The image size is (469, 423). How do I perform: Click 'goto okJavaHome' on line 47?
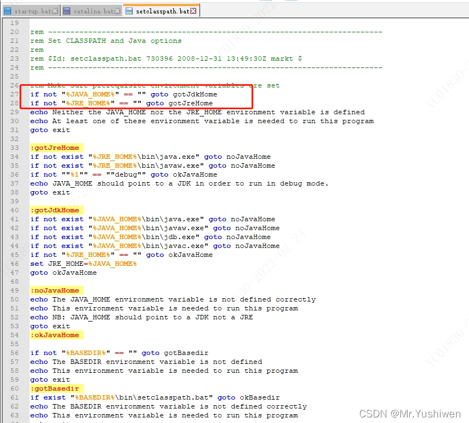(x=64, y=273)
